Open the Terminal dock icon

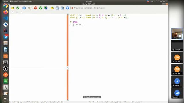(5, 62)
